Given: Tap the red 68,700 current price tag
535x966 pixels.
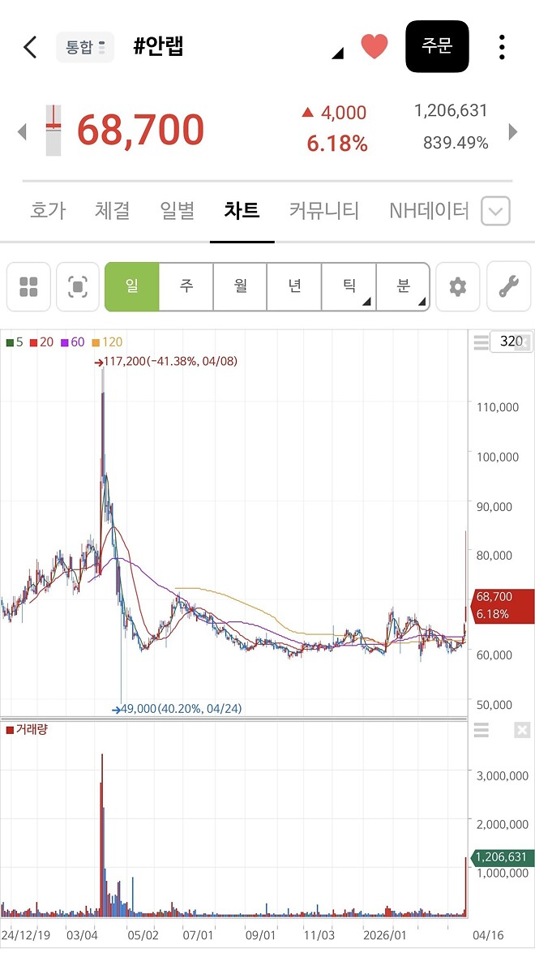Looking at the screenshot, I should pos(502,606).
